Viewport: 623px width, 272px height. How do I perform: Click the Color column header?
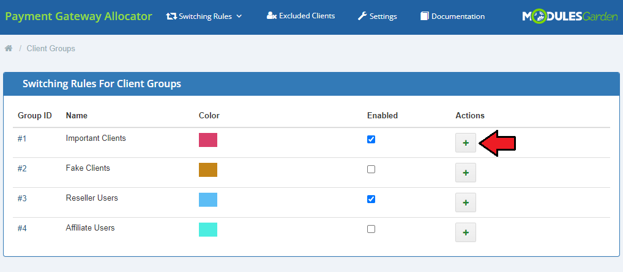(209, 116)
